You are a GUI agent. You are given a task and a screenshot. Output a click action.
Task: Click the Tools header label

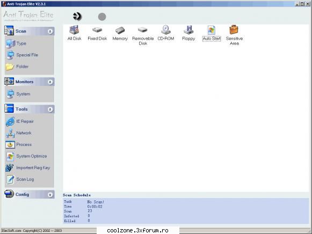[x=21, y=109]
